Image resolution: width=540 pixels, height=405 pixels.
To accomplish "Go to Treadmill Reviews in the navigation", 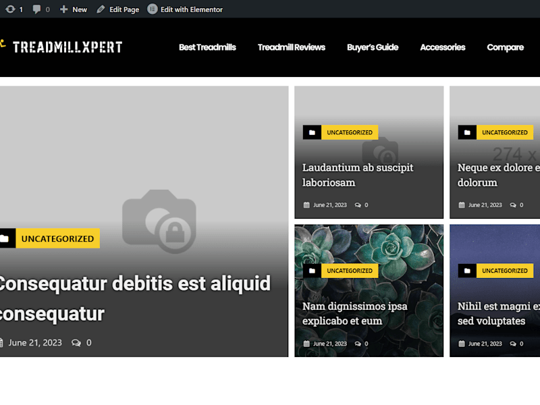I will tap(292, 47).
